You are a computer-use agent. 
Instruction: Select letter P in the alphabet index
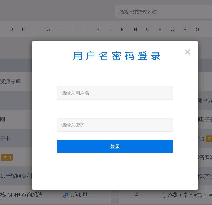point(160,29)
